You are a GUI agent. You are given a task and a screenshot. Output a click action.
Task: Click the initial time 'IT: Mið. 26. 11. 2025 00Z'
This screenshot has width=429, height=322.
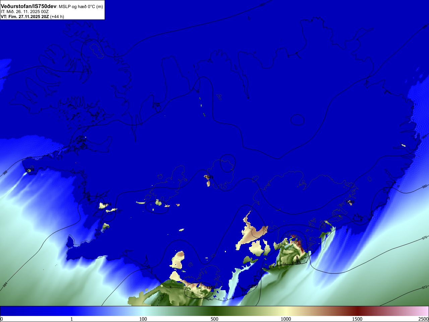point(24,12)
